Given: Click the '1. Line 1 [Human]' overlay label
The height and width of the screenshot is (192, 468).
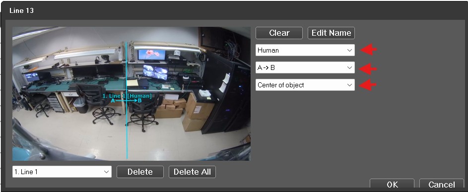Looking at the screenshot, I should [127, 96].
